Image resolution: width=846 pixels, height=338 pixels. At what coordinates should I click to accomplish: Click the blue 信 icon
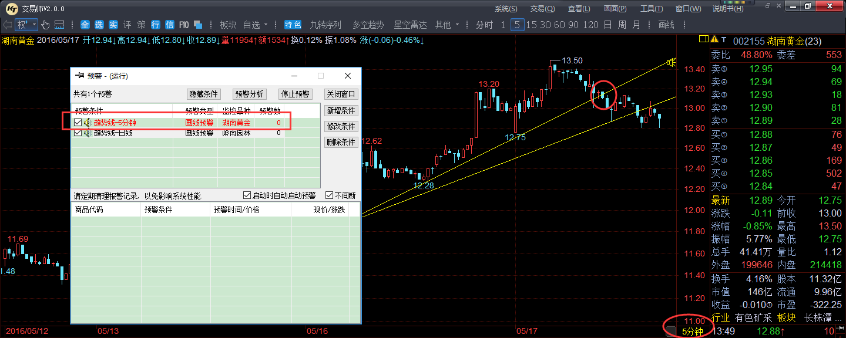click(170, 25)
